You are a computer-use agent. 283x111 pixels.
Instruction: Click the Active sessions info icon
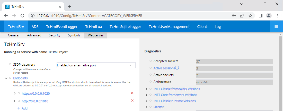pyautogui.click(x=177, y=68)
